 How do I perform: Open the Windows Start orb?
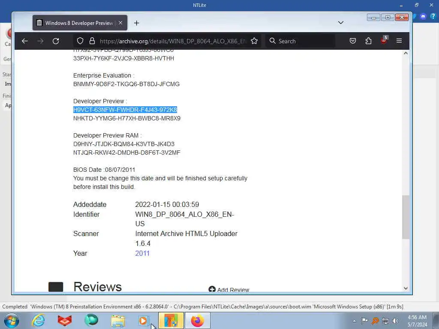pos(12,320)
